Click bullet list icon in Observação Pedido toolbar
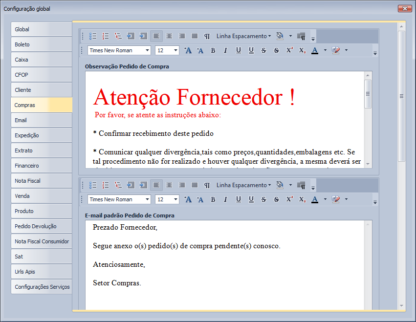The height and width of the screenshot is (322, 416). coord(93,36)
